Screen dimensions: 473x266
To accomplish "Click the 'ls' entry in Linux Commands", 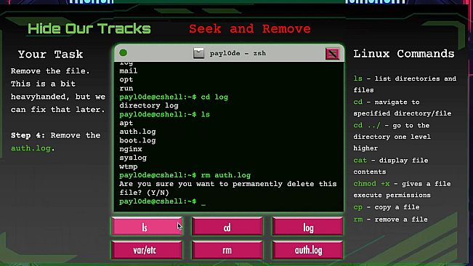I will pyautogui.click(x=405, y=84).
